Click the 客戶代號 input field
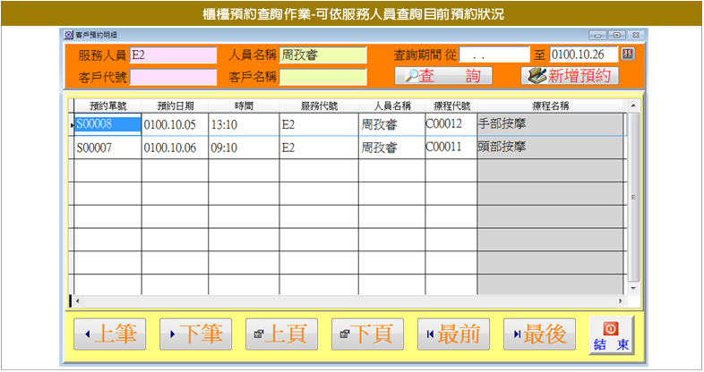Screen dimensions: 704x372 pyautogui.click(x=173, y=77)
